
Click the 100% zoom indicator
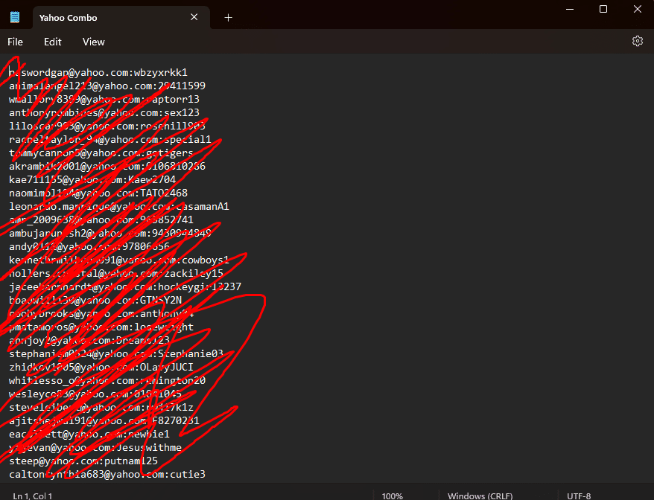(x=393, y=495)
